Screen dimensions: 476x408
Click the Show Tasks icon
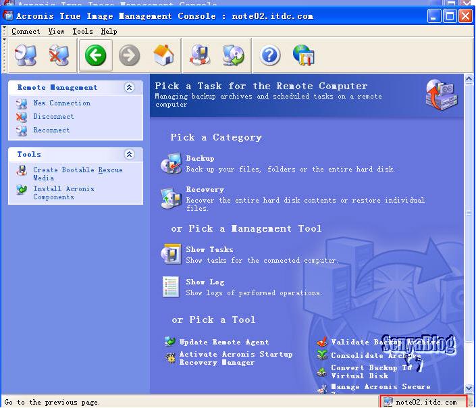171,254
